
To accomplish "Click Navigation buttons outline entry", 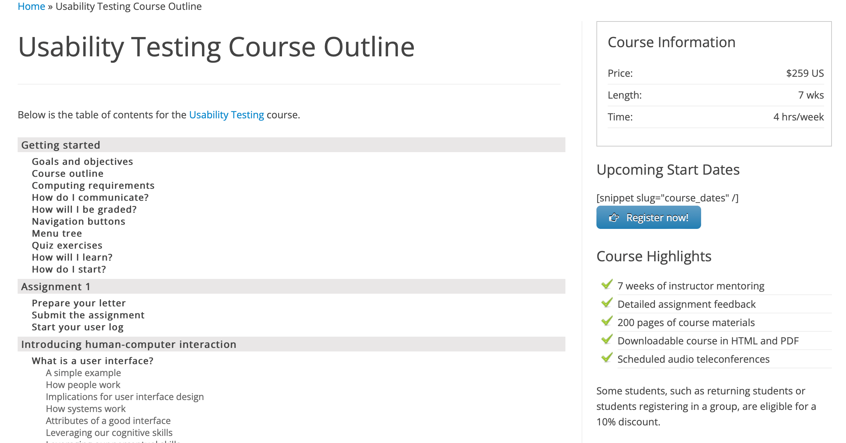I will click(78, 221).
